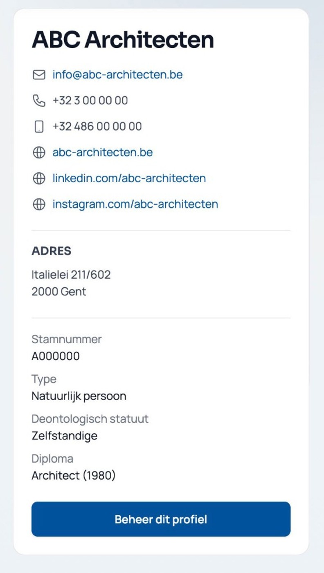
Task: Click the globe icon beside Instagram link
Action: pos(39,204)
